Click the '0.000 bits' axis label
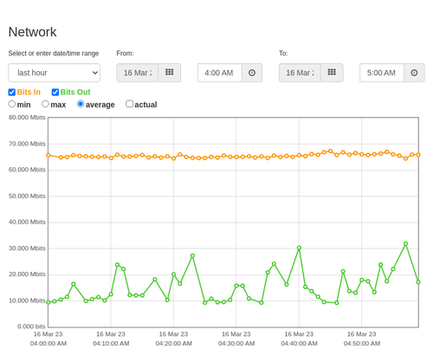The image size is (433, 349). [x=31, y=326]
